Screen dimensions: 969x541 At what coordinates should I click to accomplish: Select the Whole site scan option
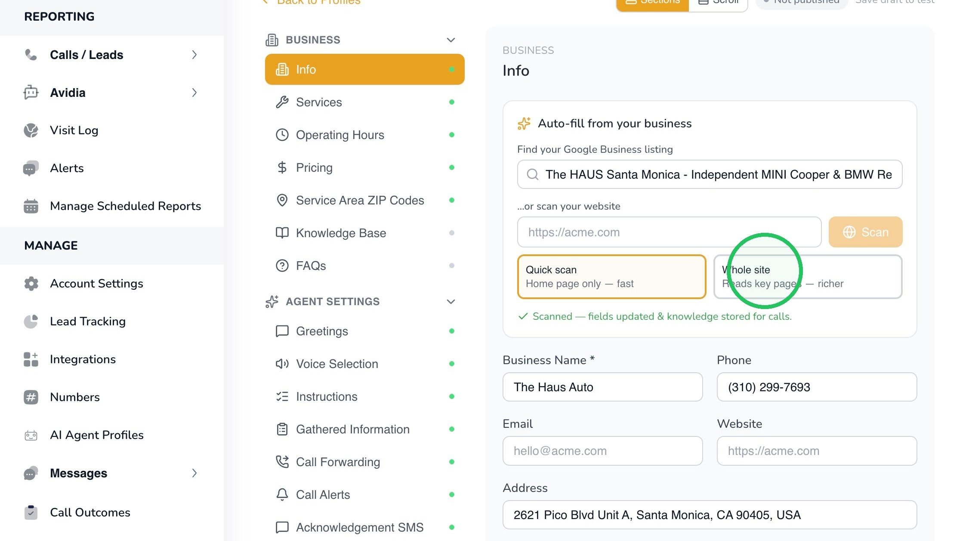(x=808, y=277)
